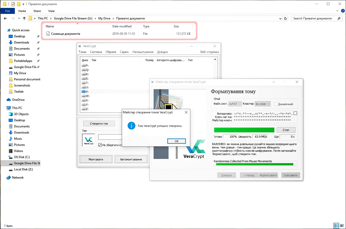Click the Монтувати button
346x229 pixels.
[x=96, y=159]
